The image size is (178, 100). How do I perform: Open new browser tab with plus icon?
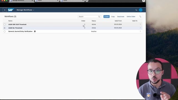pyautogui.click(x=87, y=1)
